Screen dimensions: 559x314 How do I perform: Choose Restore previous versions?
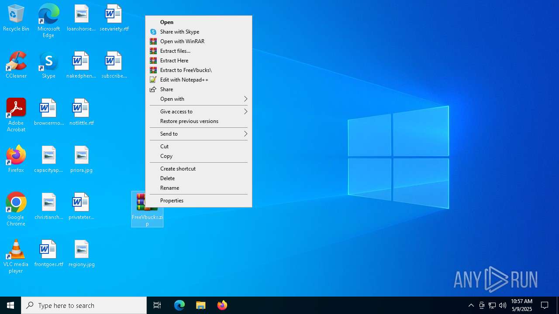pyautogui.click(x=199, y=121)
